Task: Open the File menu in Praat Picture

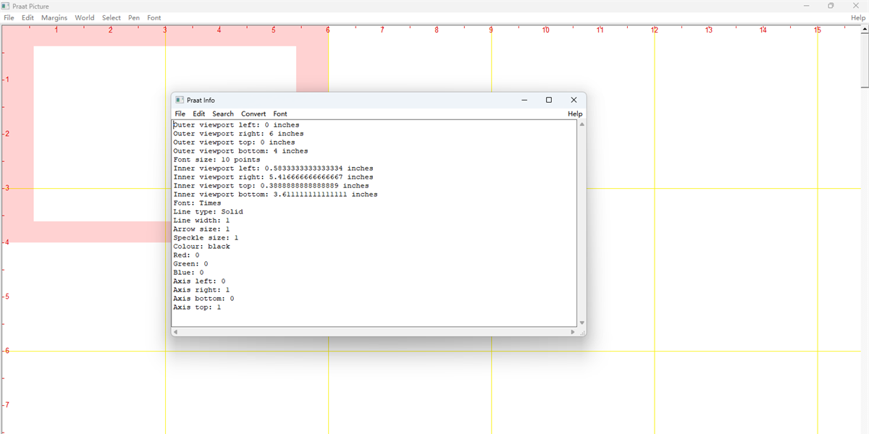Action: click(x=9, y=17)
